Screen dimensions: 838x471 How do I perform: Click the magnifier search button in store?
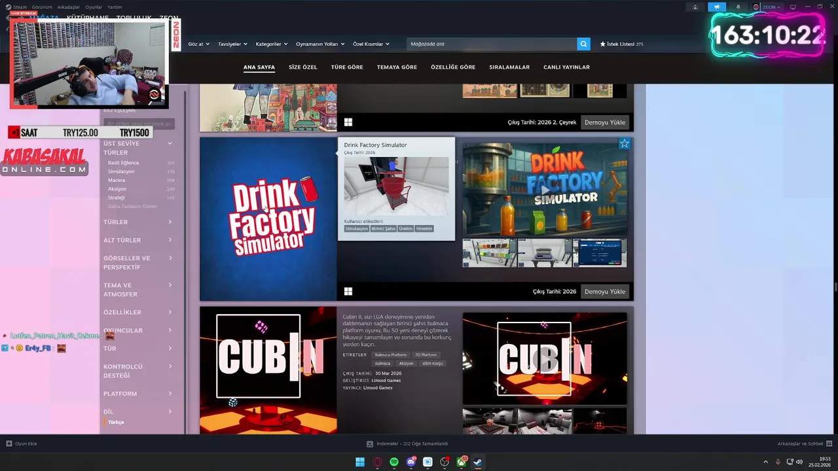[583, 44]
